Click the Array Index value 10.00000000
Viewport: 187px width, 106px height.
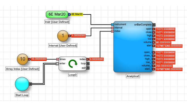[x=39, y=59]
